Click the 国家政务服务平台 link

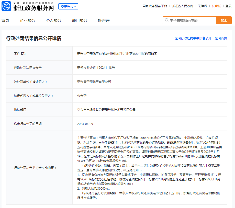[155, 6]
